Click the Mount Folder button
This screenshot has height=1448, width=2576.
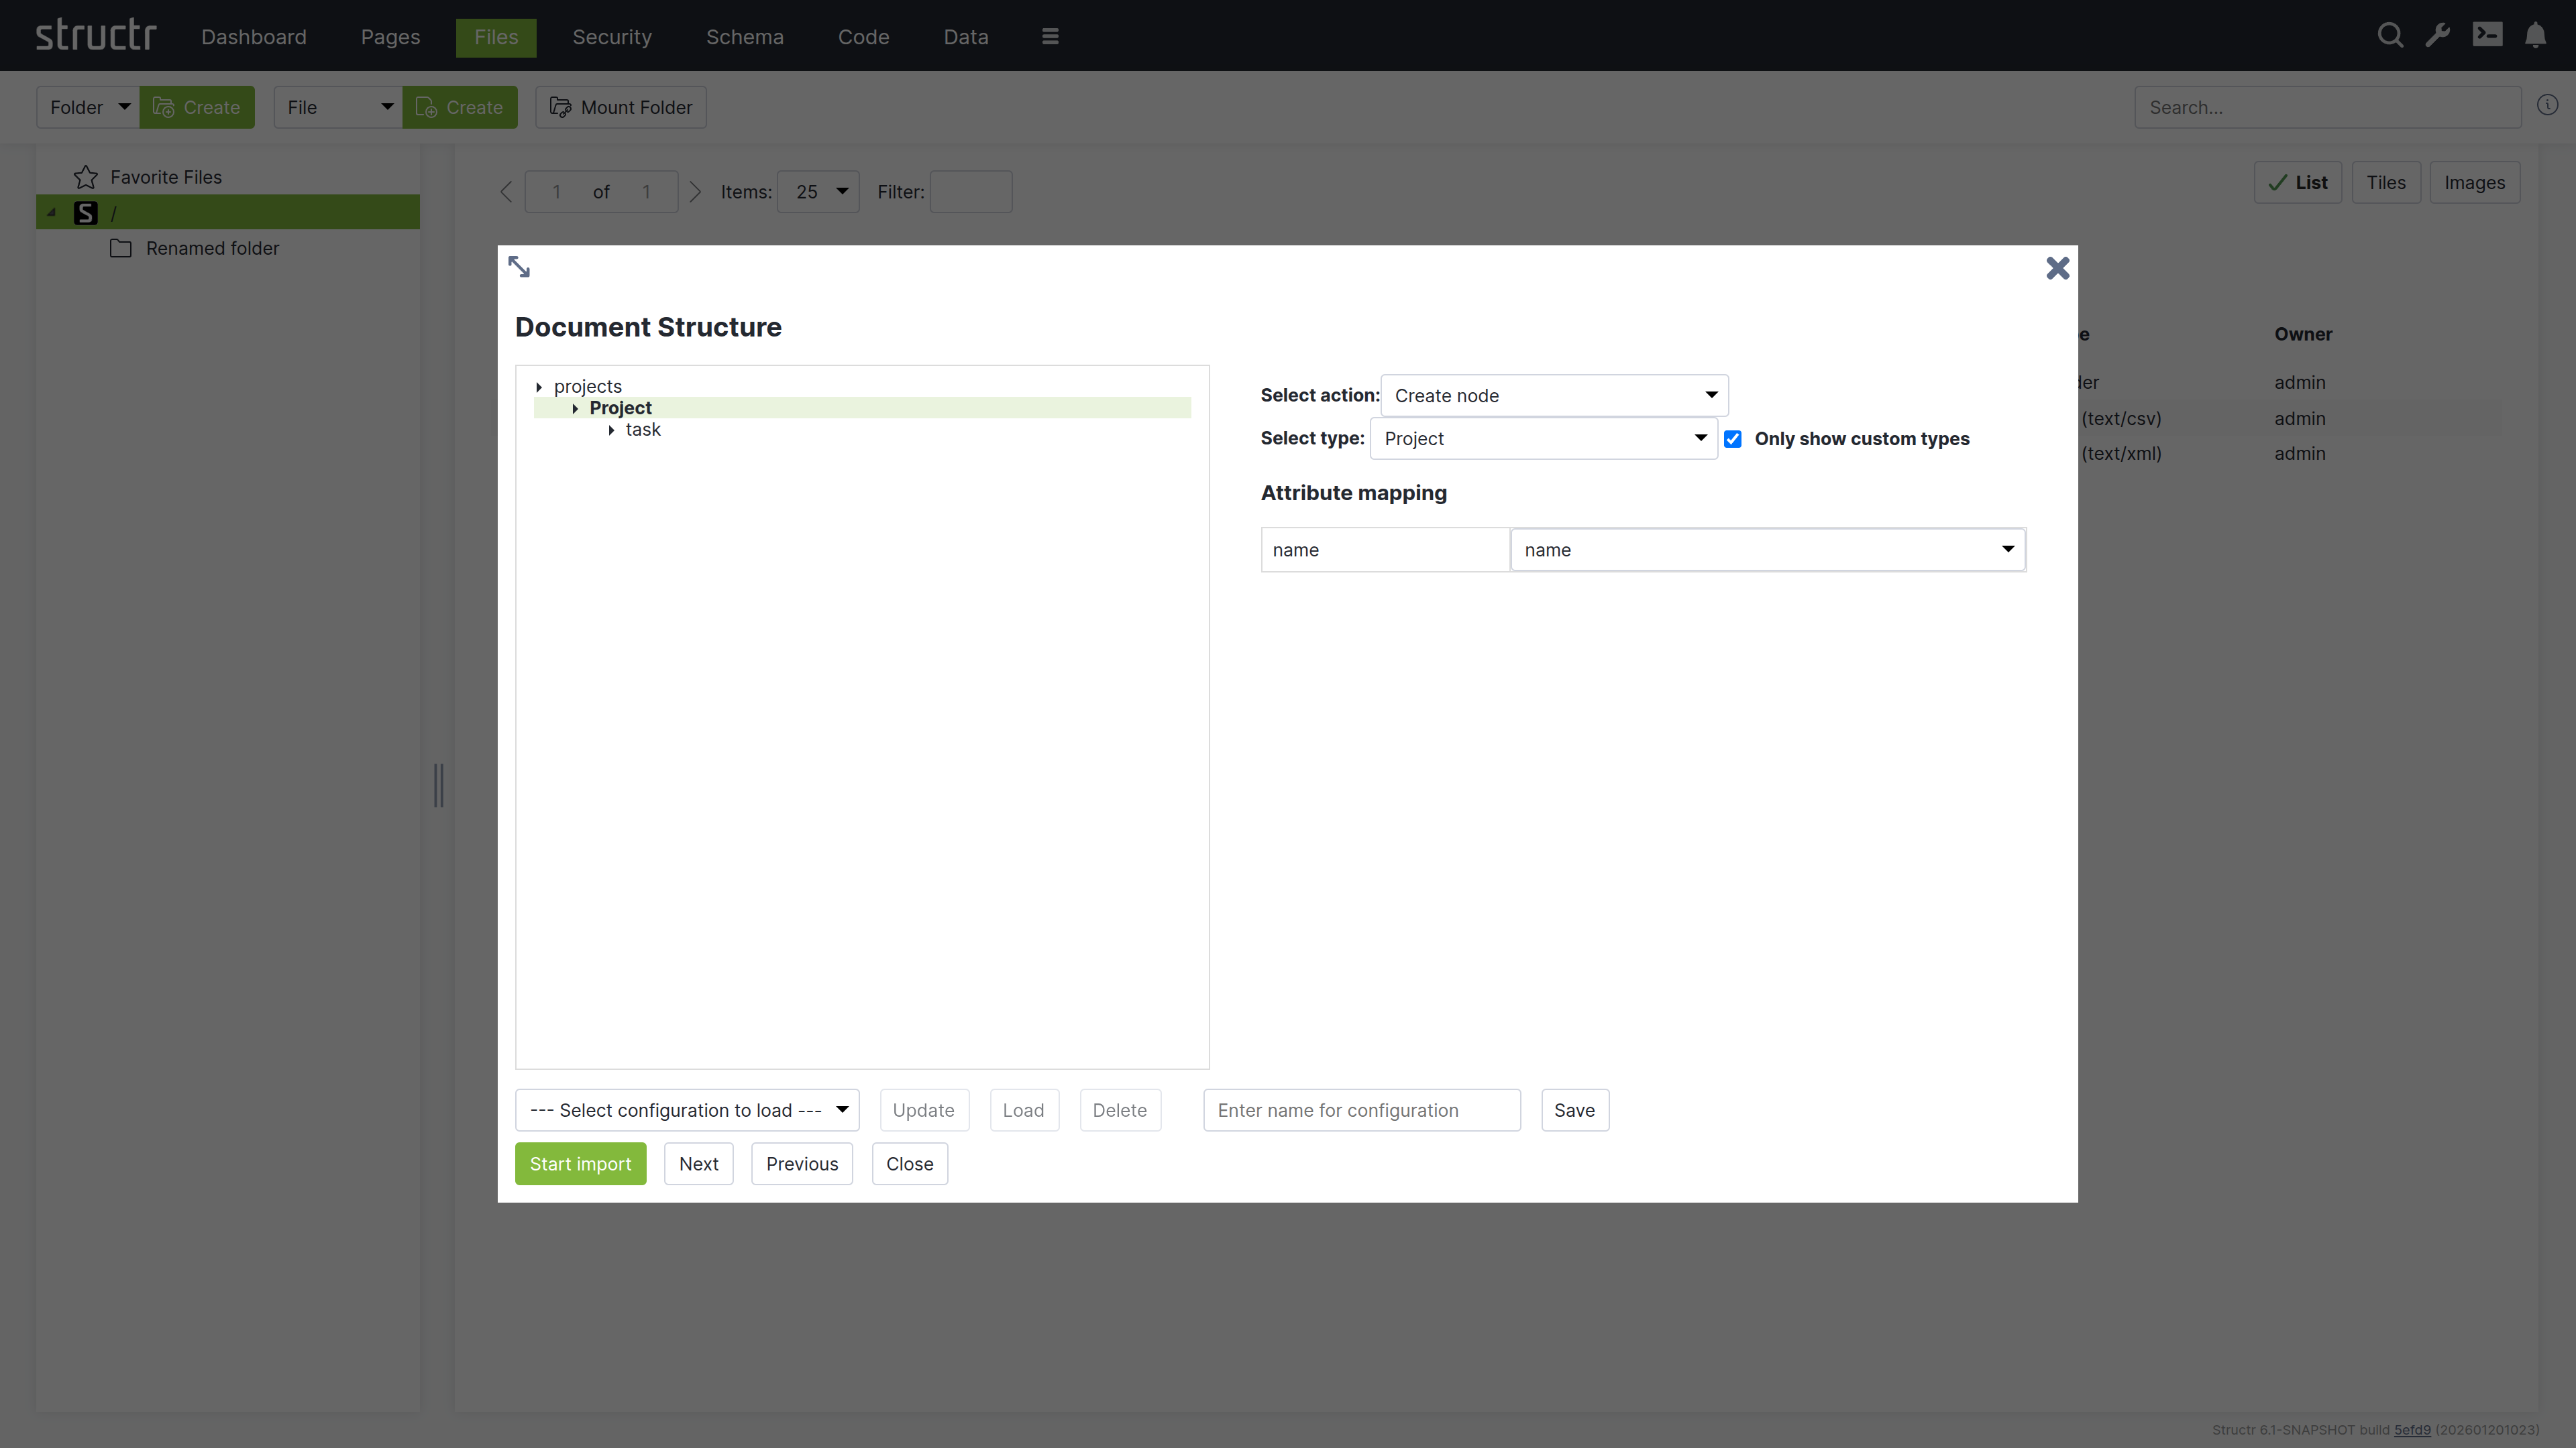(620, 107)
